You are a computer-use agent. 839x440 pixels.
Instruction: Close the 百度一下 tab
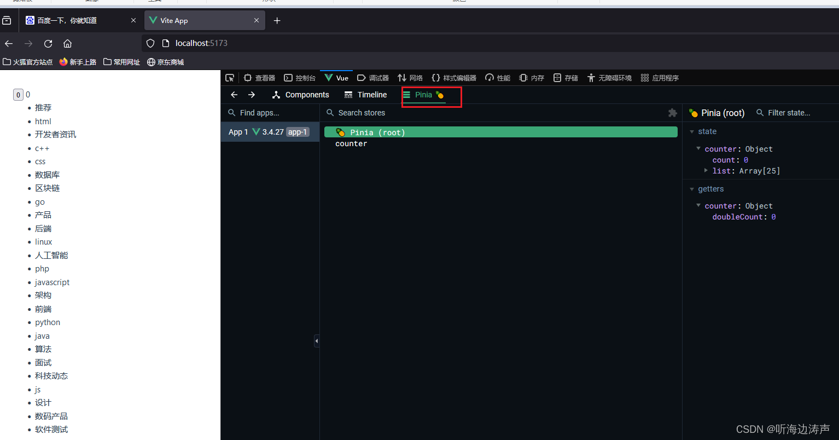pyautogui.click(x=133, y=20)
